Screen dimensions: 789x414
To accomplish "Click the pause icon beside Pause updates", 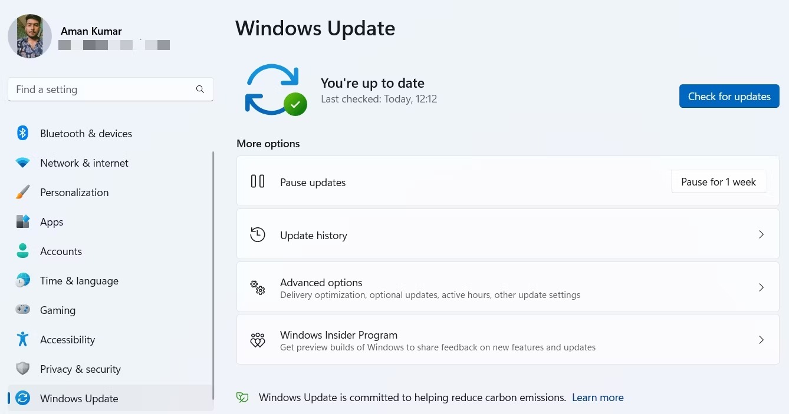I will 258,181.
